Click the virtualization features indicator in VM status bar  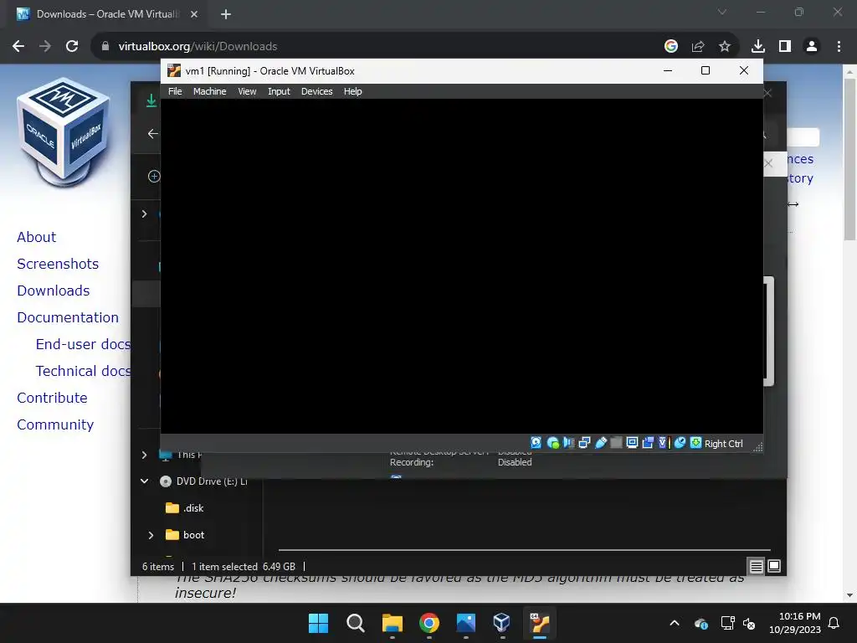click(x=664, y=443)
